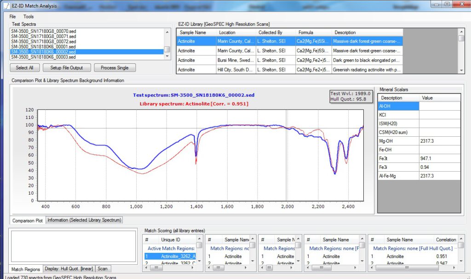Click EZ-ID Library table scroll-down arrow
Screen dimensions: 471x279
click(x=461, y=70)
